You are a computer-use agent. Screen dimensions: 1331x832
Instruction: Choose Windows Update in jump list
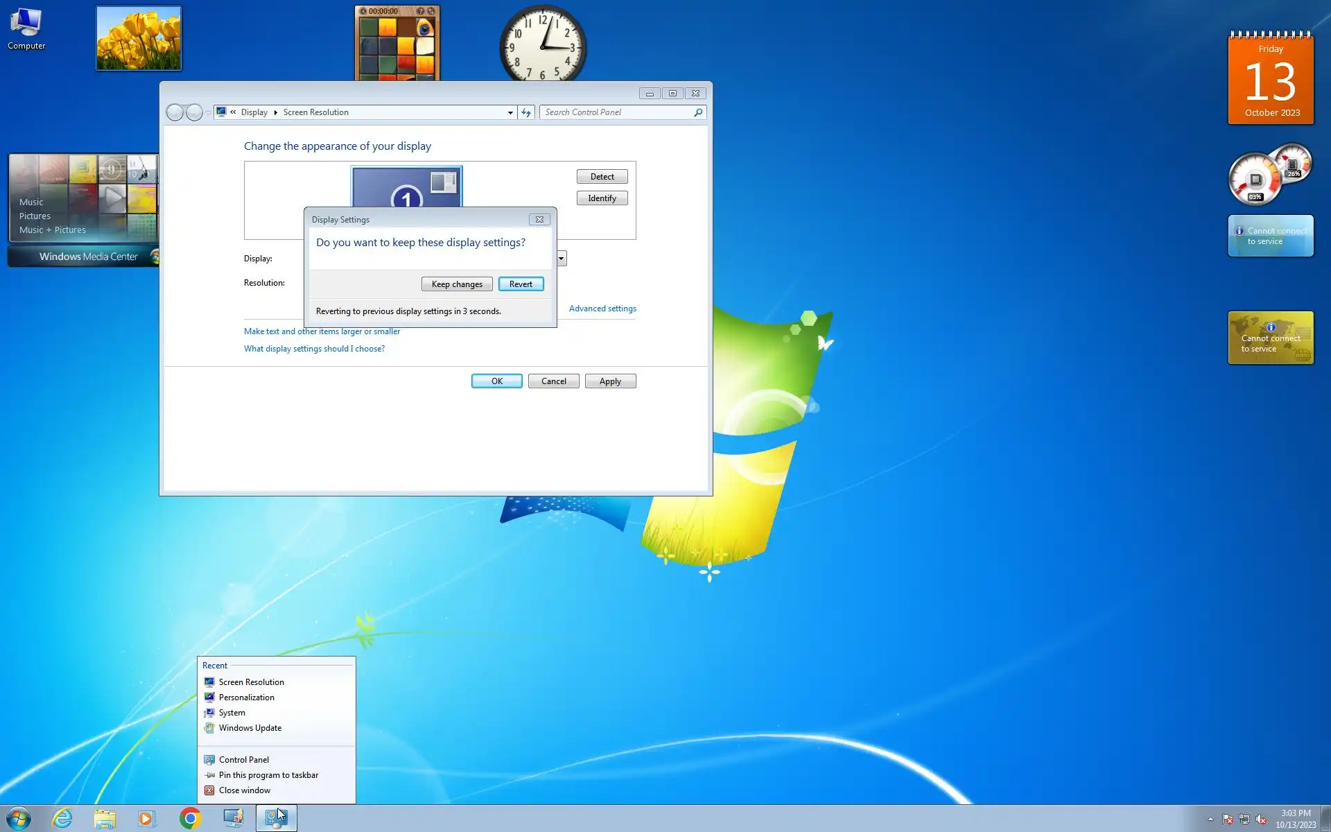(250, 728)
